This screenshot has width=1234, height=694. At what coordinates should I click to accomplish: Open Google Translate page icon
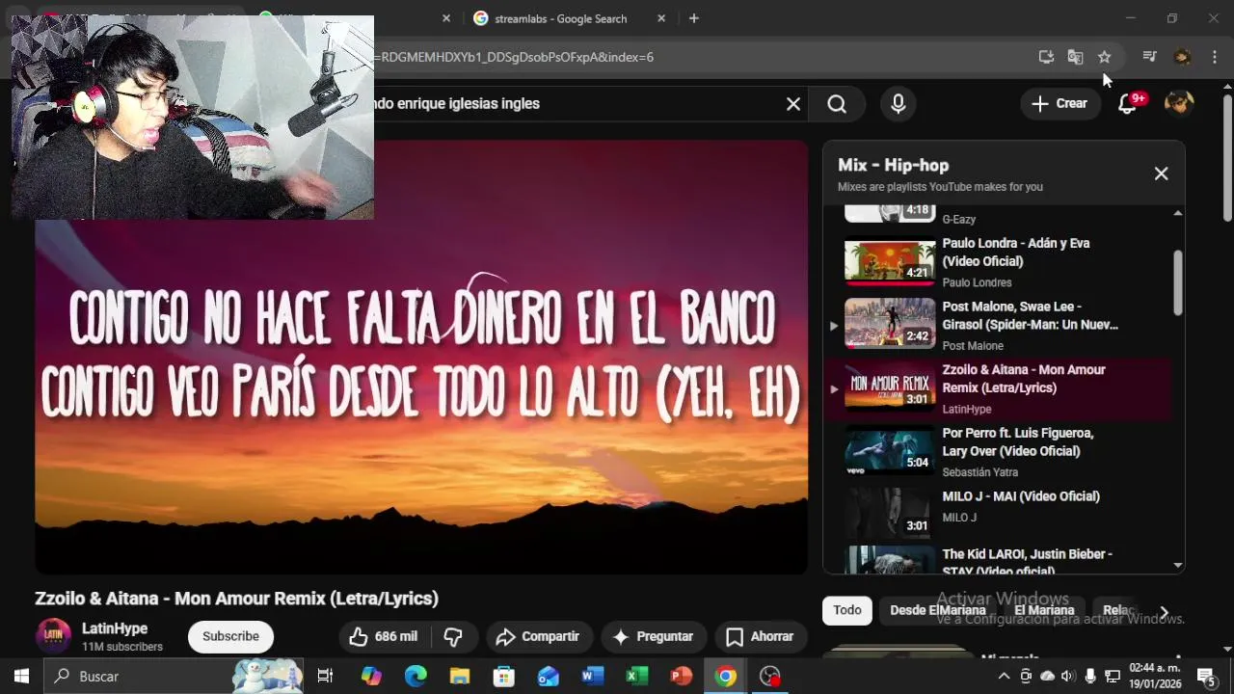pos(1075,57)
